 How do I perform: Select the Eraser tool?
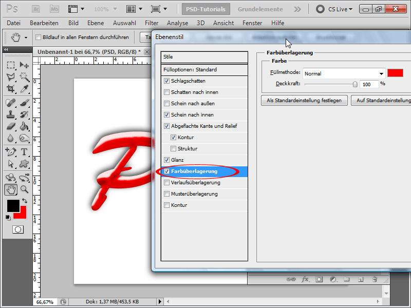[x=10, y=126]
